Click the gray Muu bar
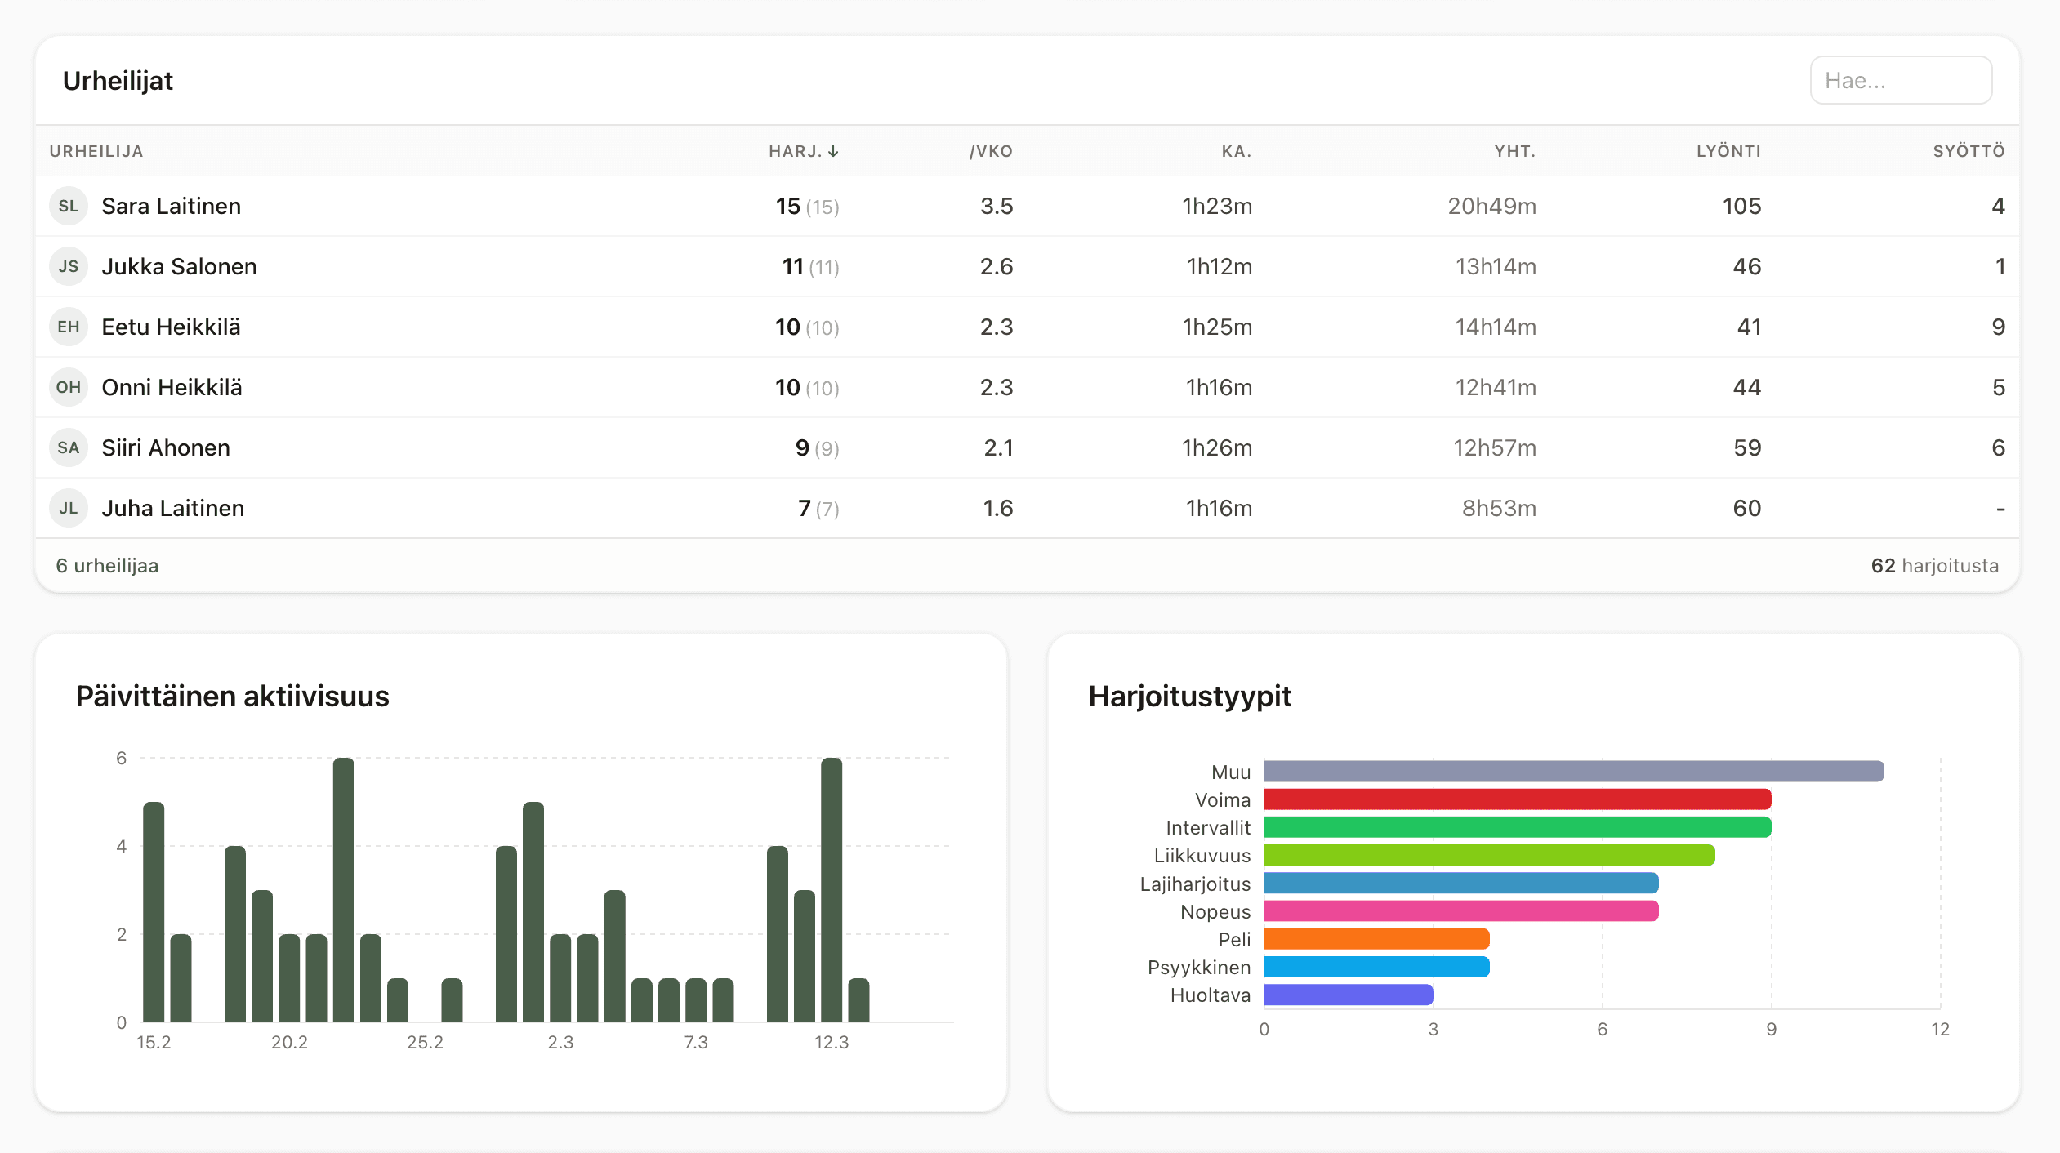2060x1153 pixels. click(x=1573, y=772)
